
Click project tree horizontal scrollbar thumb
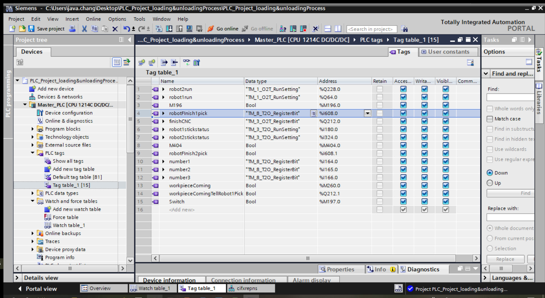pos(70,268)
